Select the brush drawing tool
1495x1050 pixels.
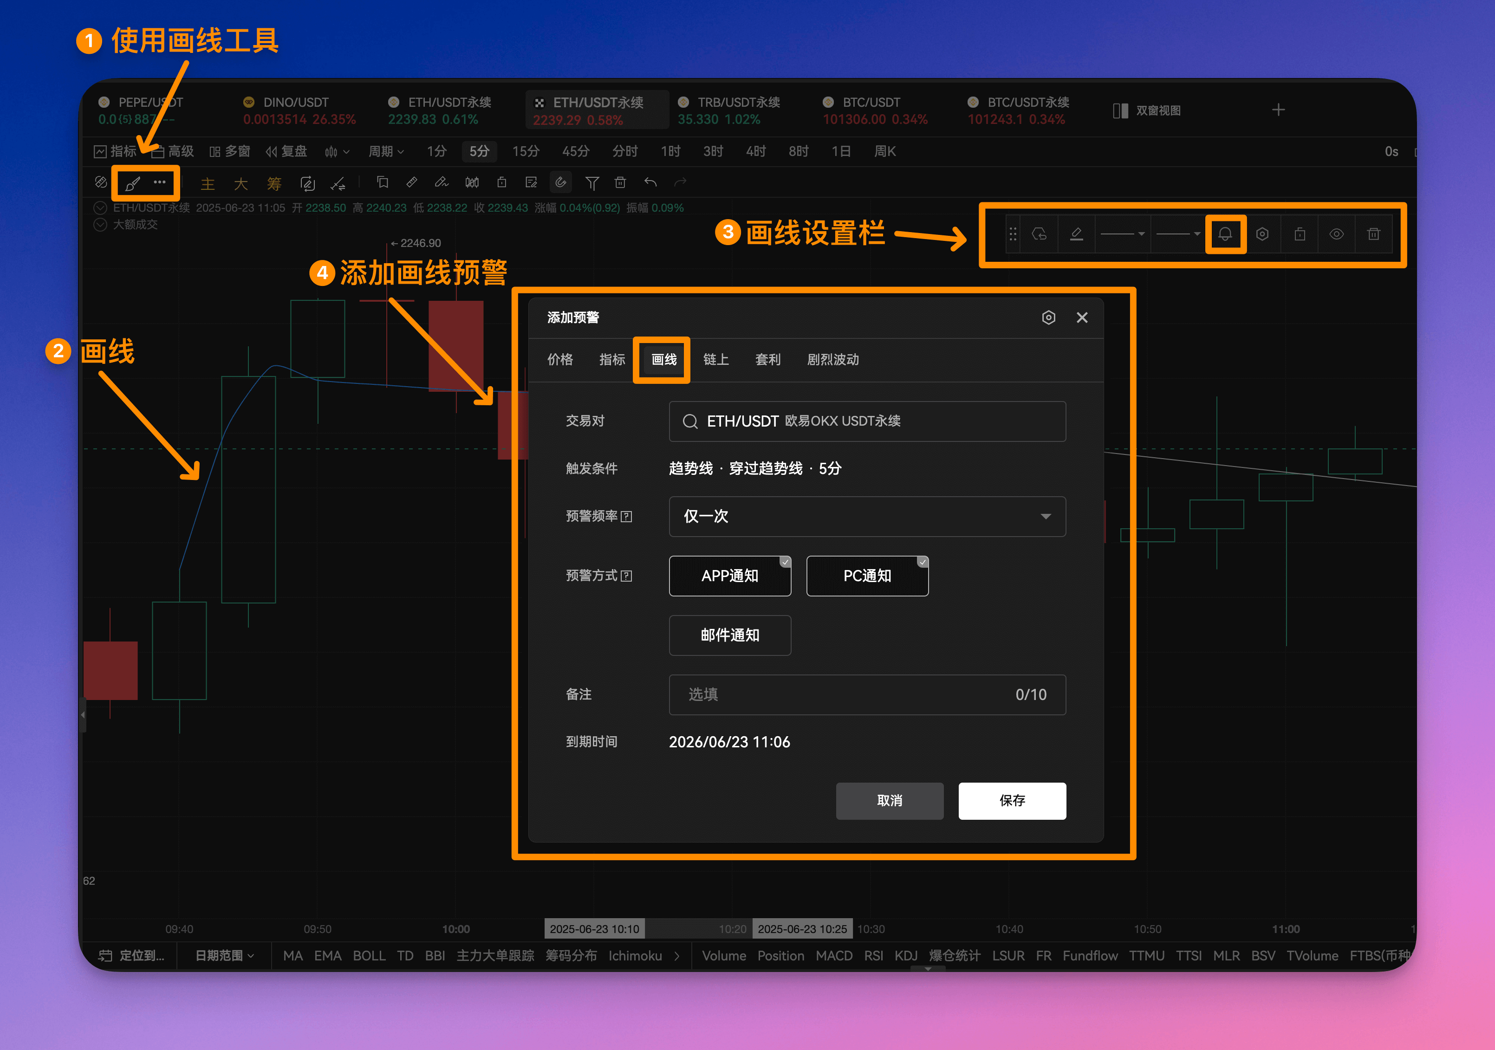coord(133,183)
